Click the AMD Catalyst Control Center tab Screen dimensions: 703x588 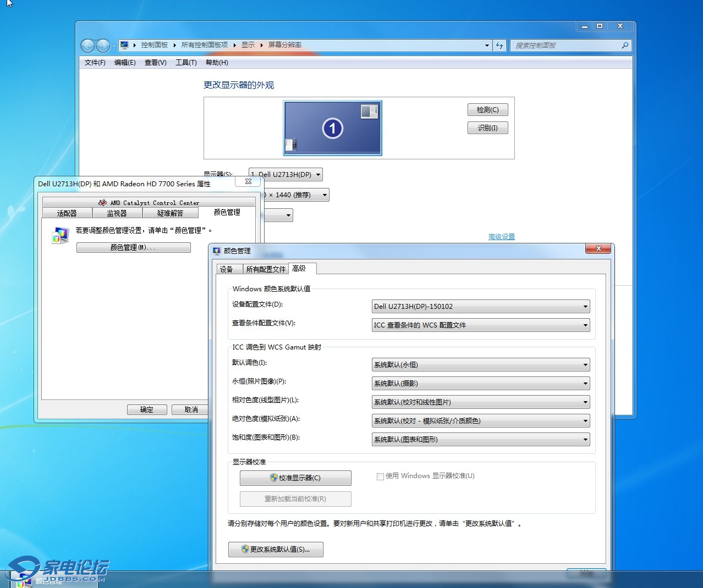(149, 203)
